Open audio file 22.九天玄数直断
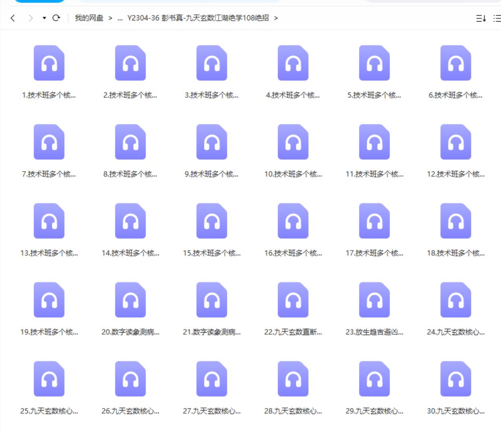 pyautogui.click(x=293, y=300)
